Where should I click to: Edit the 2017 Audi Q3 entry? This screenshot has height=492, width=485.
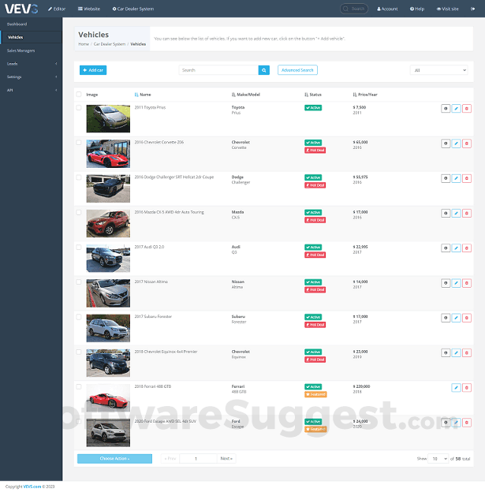[x=456, y=248]
